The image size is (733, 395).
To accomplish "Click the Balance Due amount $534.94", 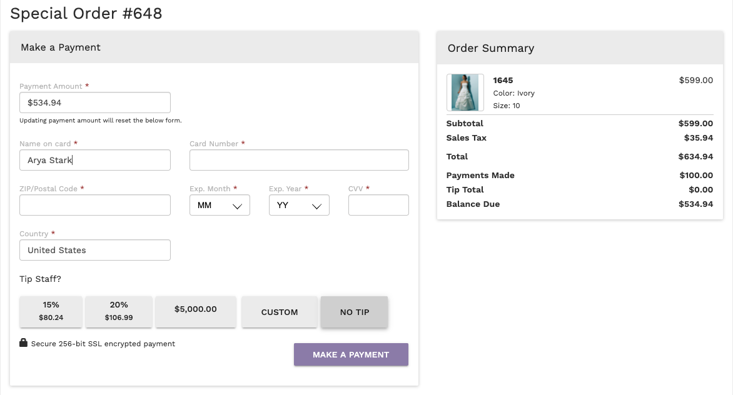I will pos(695,204).
